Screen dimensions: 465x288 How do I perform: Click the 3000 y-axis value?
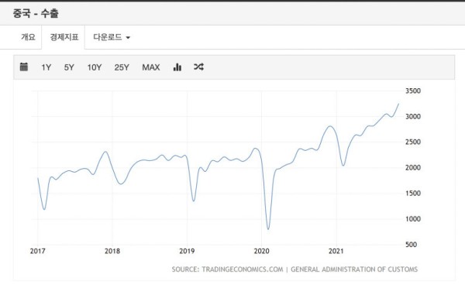pos(413,116)
